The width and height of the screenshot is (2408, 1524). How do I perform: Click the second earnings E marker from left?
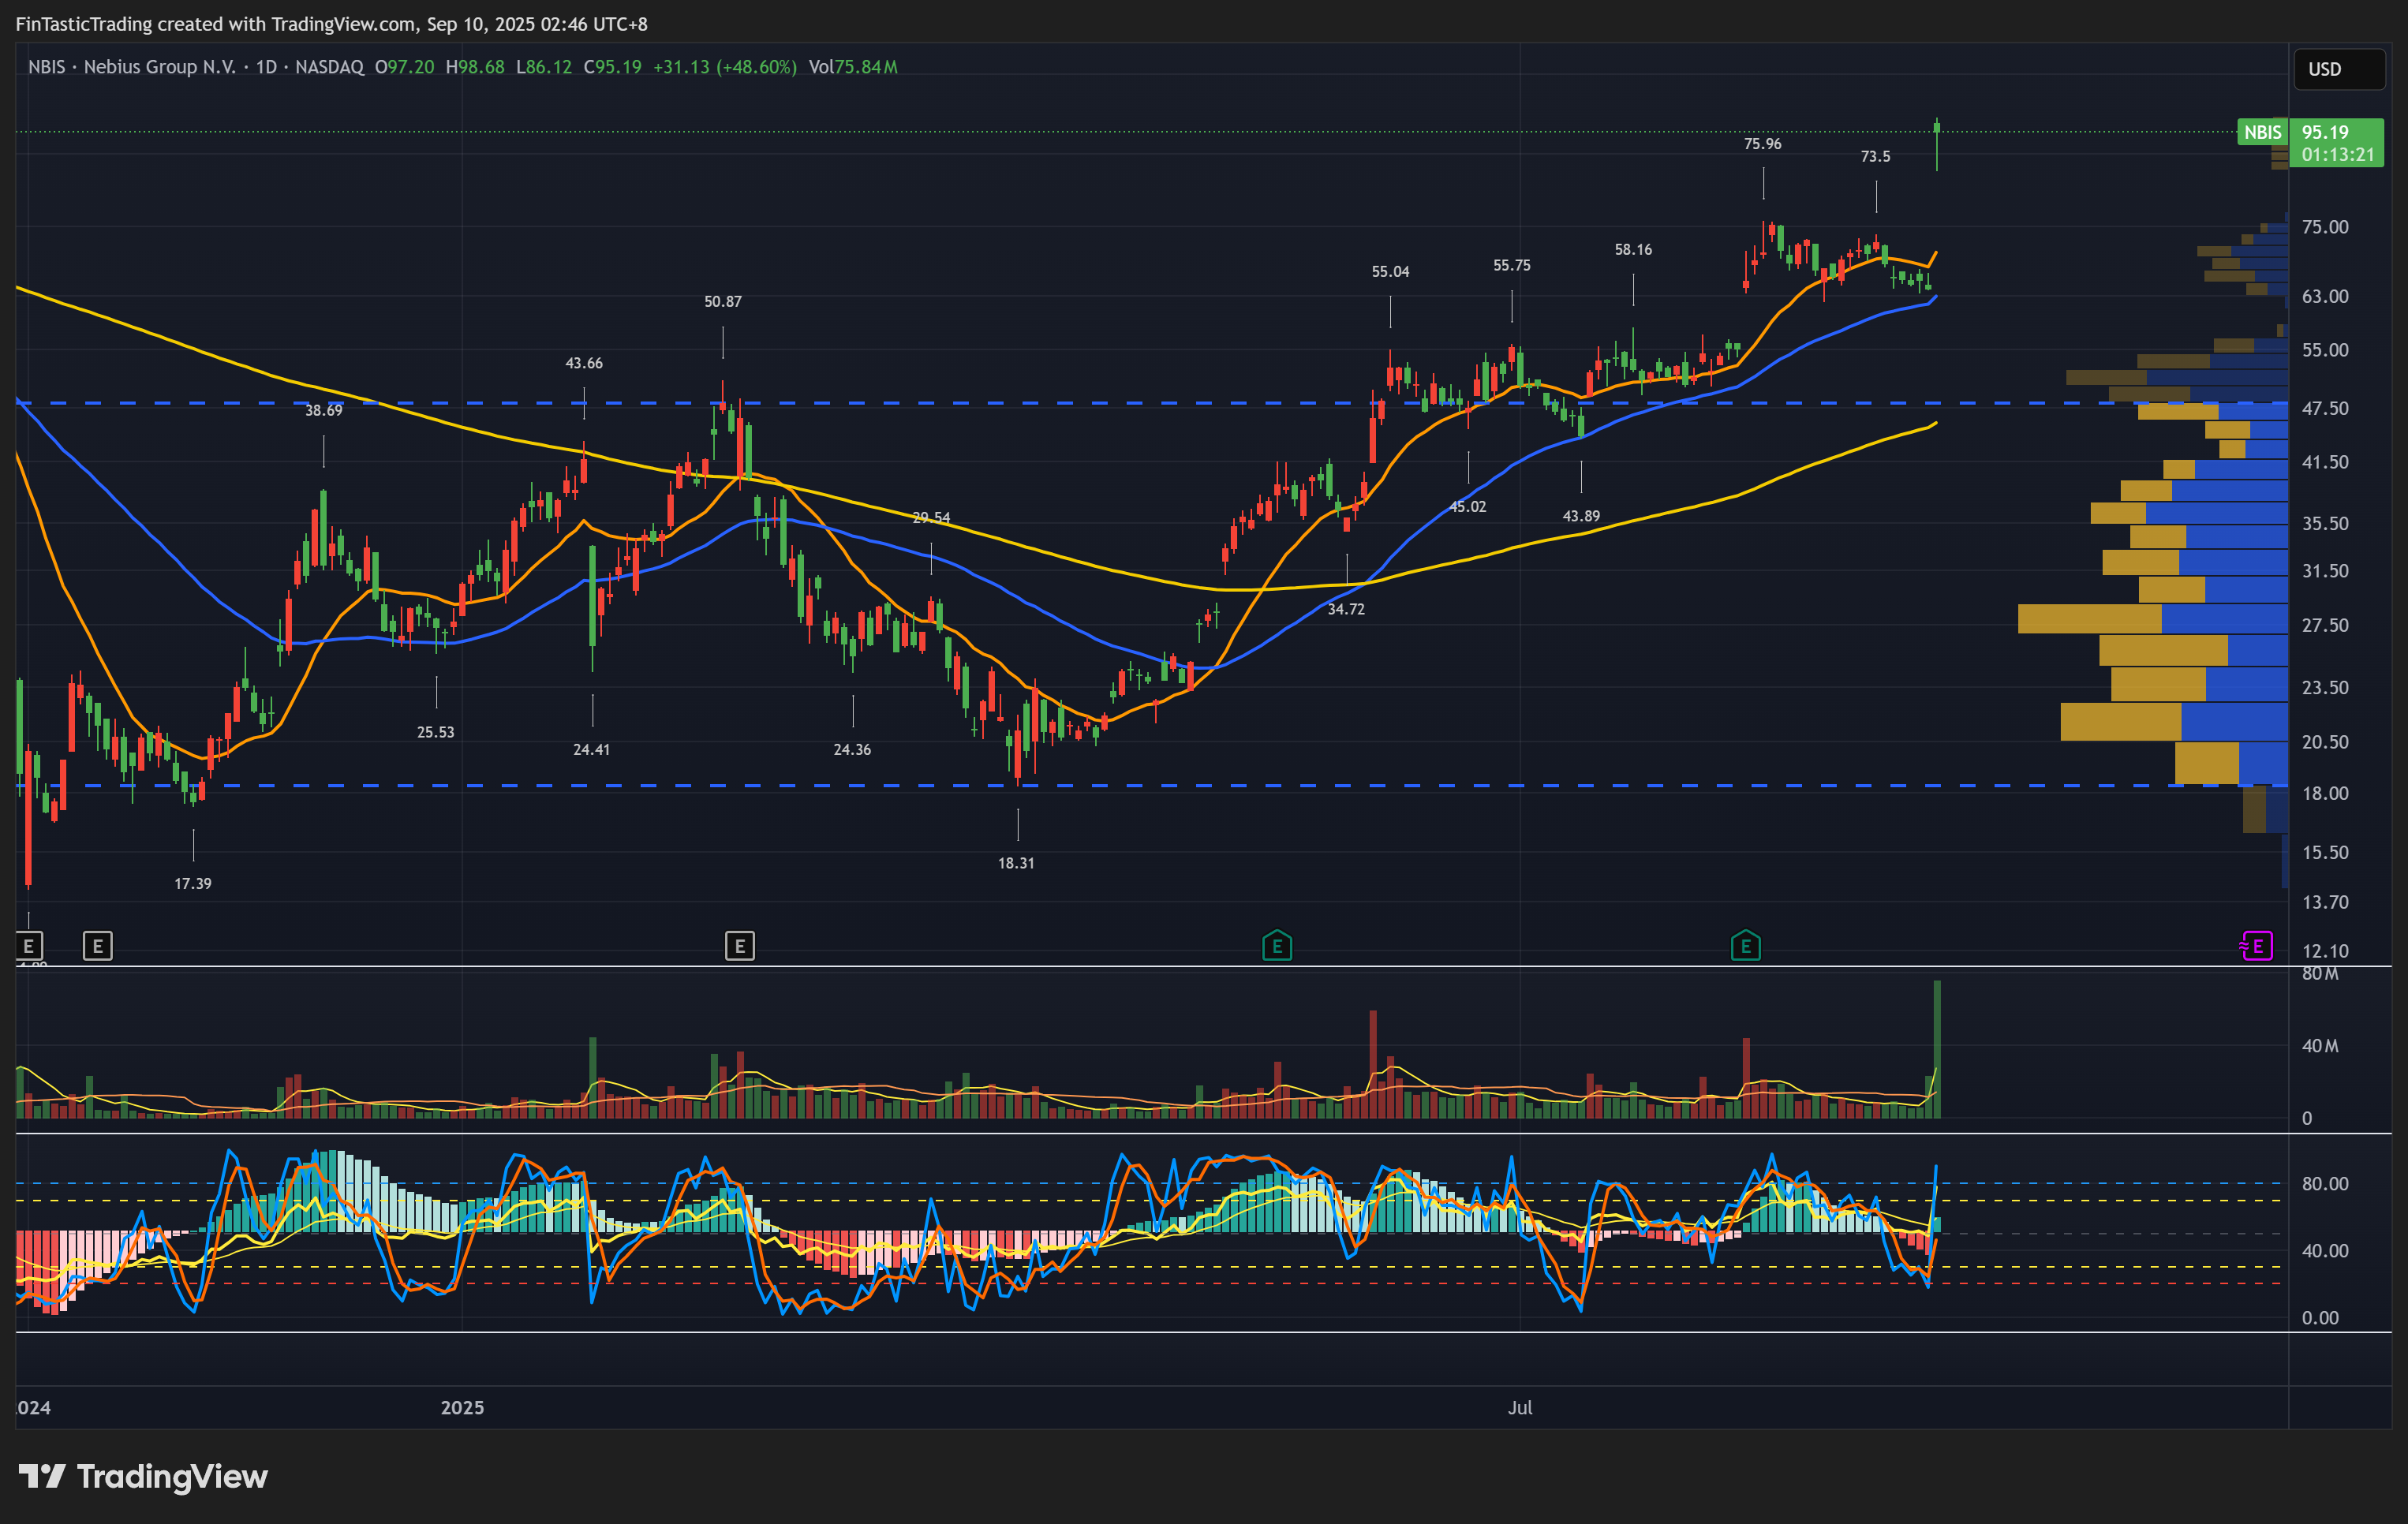[97, 945]
